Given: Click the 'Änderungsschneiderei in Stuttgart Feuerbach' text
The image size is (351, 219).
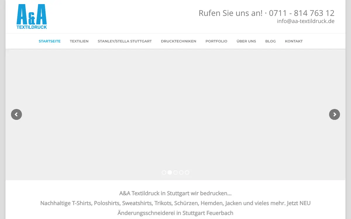Looking at the screenshot, I should pyautogui.click(x=175, y=213).
